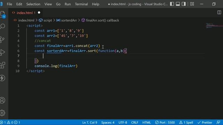Open the Search view icon
Screen dimensions: 223x125
click(x=2, y=26)
